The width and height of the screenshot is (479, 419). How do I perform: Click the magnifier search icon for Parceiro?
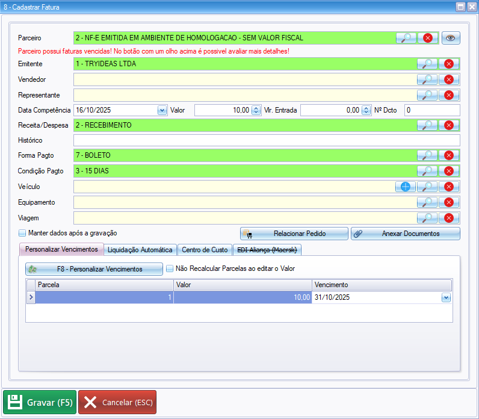tap(407, 38)
